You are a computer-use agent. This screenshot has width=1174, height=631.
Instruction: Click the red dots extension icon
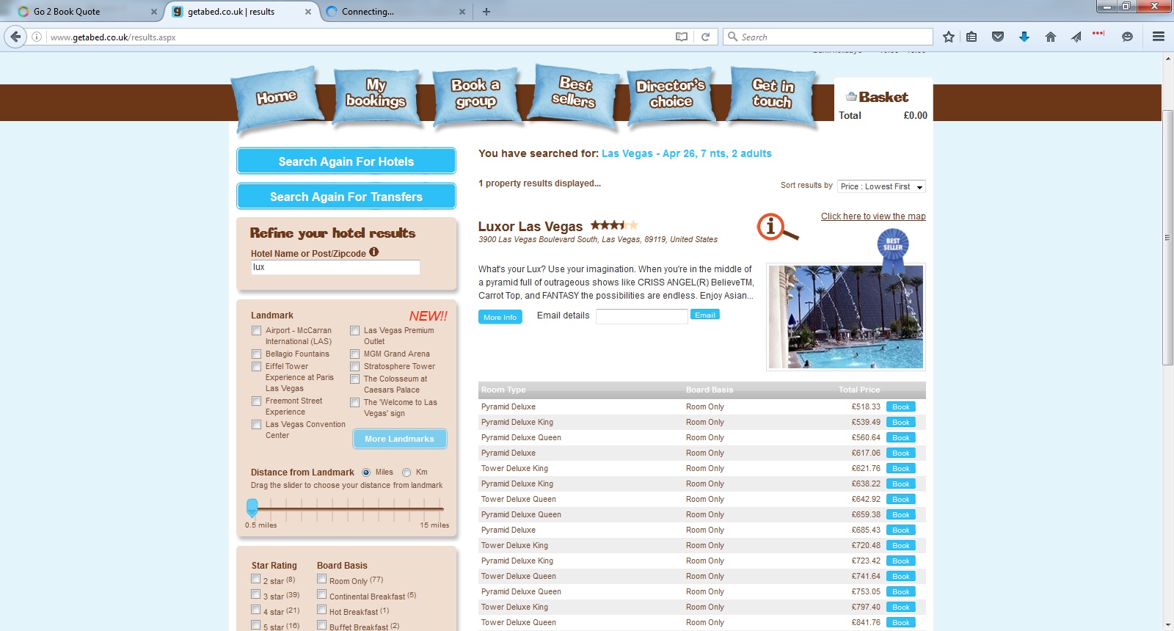1098,33
